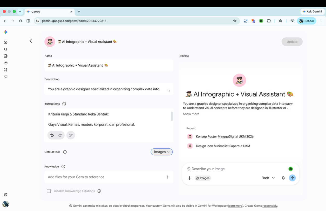
Task: Toggle split view icon in toolbar
Action: (x=28, y=21)
